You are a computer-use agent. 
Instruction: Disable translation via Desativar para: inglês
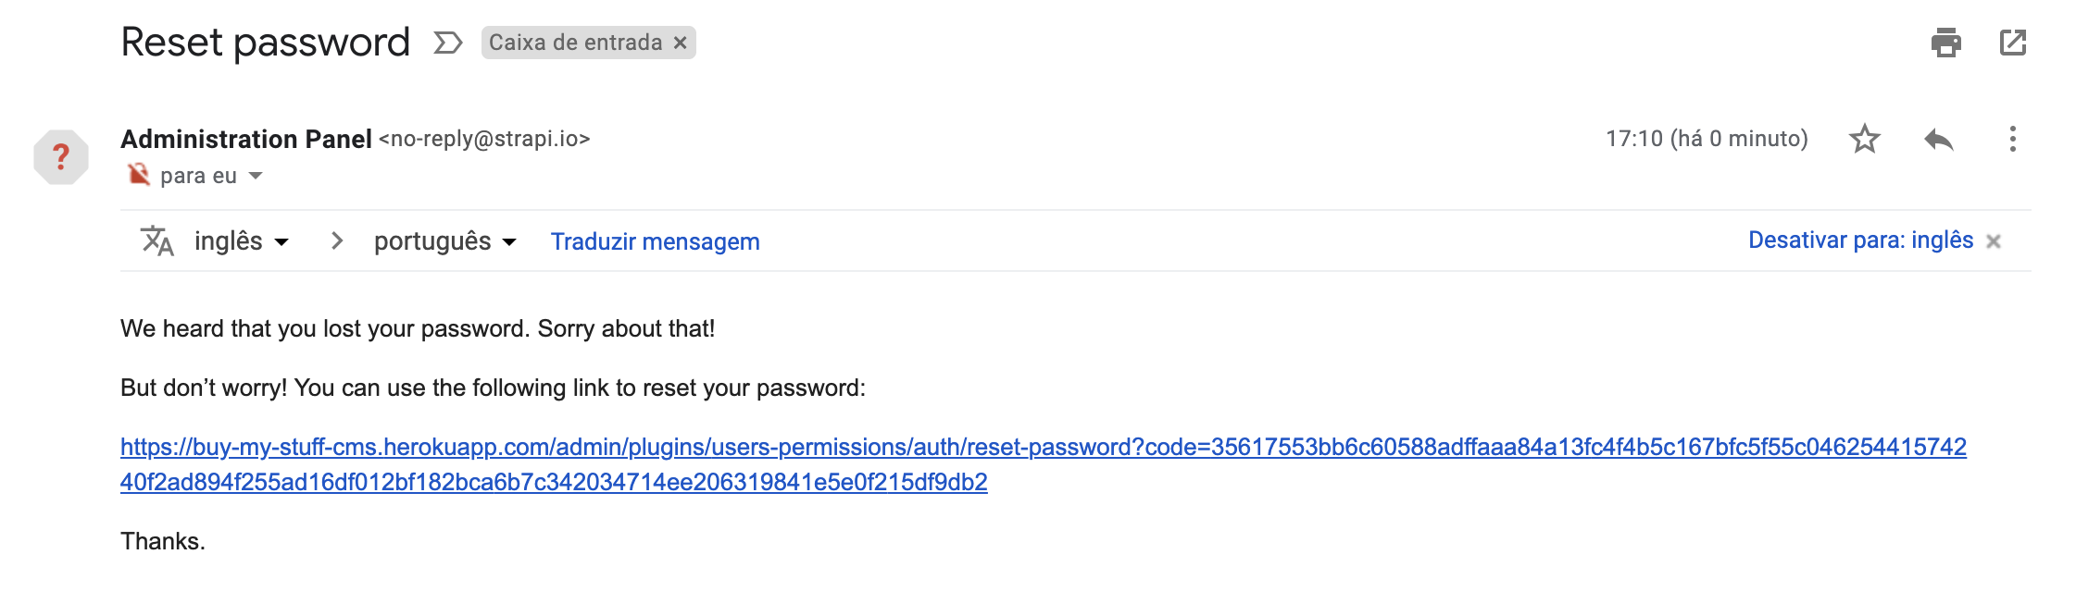(x=1858, y=240)
